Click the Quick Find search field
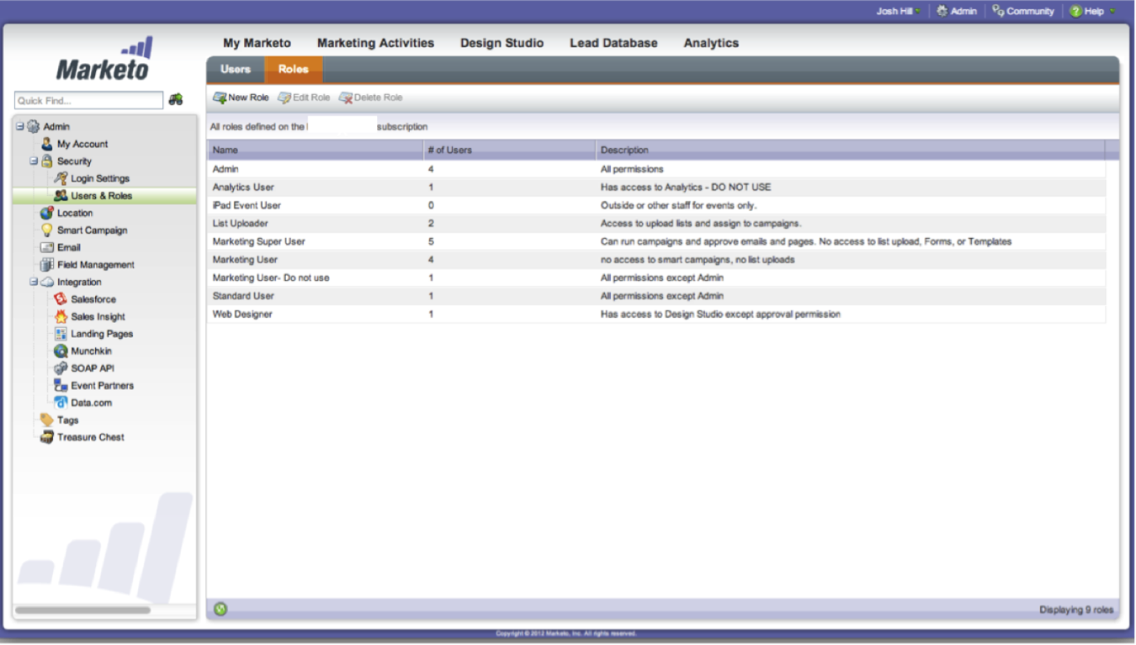The image size is (1136, 645). click(x=88, y=101)
